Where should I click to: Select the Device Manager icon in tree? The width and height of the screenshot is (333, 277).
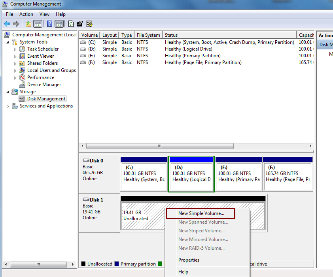coord(22,85)
